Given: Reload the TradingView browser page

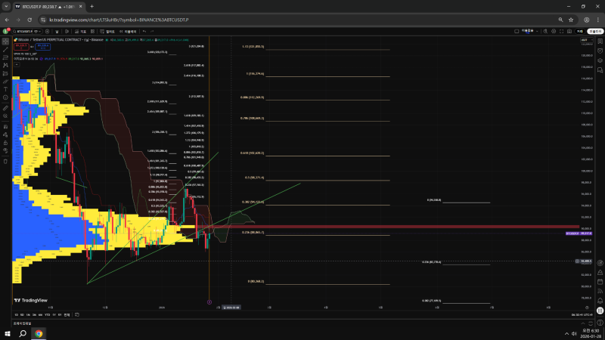Looking at the screenshot, I should point(29,20).
